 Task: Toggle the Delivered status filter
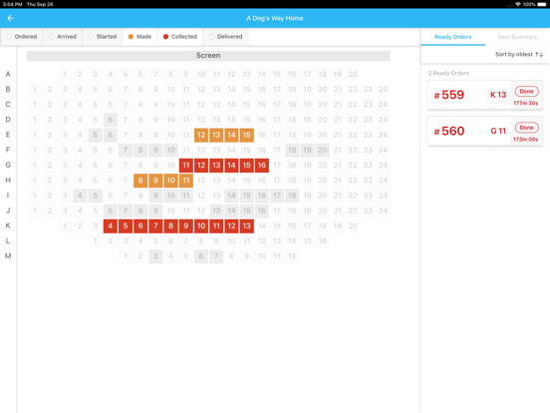225,37
